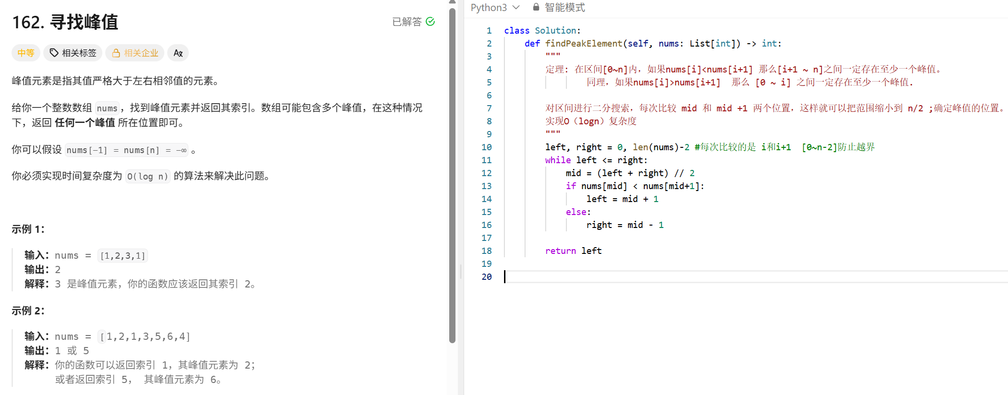Click the docstring line starting 定理
This screenshot has height=395, width=1008.
coord(744,70)
